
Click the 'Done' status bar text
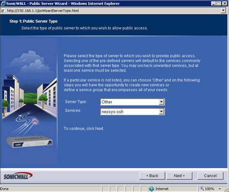[4, 189]
